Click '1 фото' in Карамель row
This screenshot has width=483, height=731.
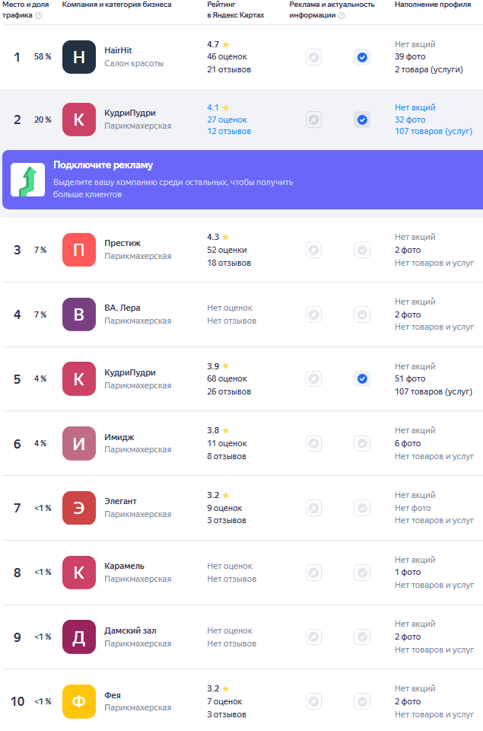tap(408, 572)
